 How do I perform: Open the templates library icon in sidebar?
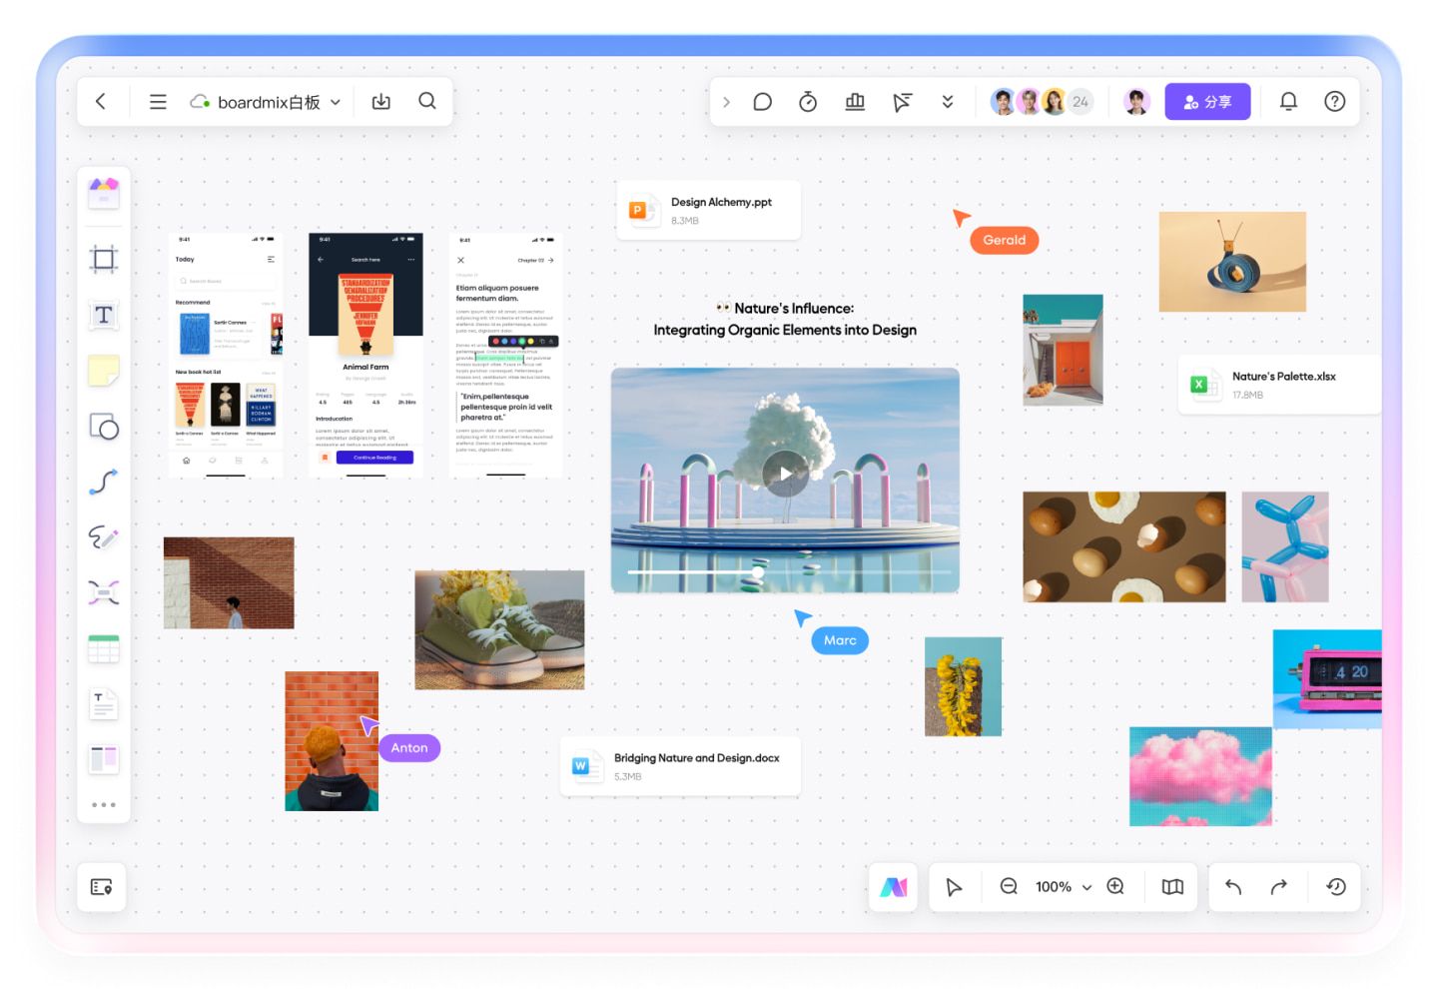pos(104,192)
